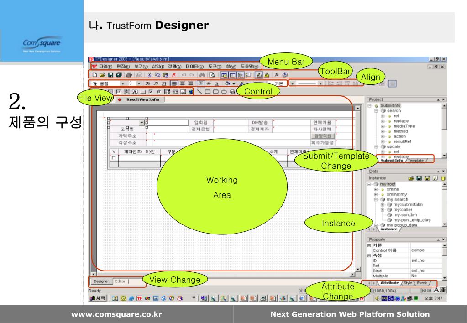This screenshot has height=323, width=467.
Task: Switch to the Style property tab
Action: [x=408, y=283]
